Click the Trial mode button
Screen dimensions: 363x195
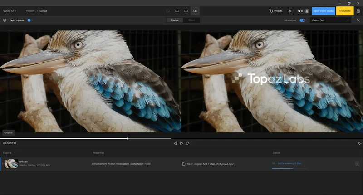(x=345, y=11)
